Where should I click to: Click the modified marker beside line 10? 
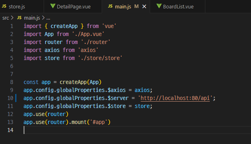(x=16, y=98)
